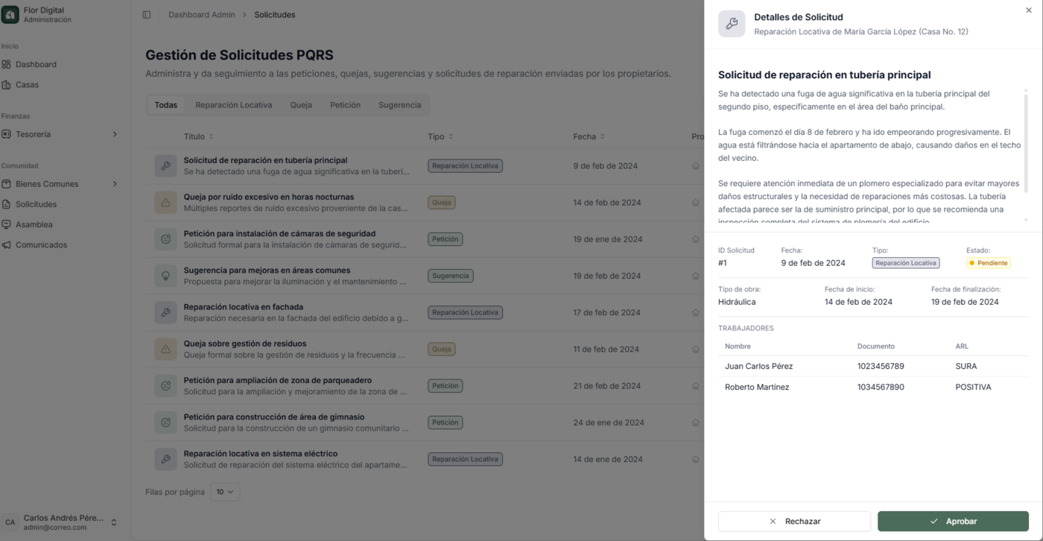Image resolution: width=1043 pixels, height=541 pixels.
Task: Click the Pendiente status badge
Action: pyautogui.click(x=988, y=263)
